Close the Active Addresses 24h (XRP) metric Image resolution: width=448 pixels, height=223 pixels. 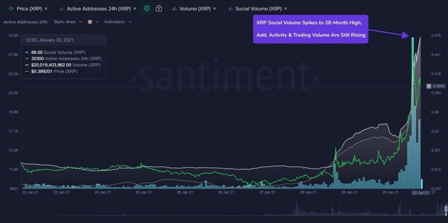(x=135, y=9)
